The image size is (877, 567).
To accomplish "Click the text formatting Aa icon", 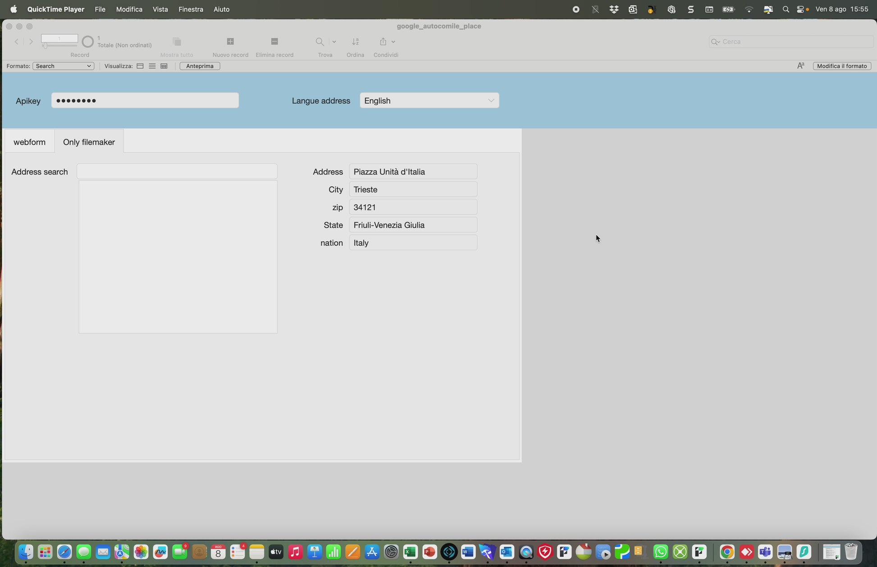I will [x=801, y=66].
